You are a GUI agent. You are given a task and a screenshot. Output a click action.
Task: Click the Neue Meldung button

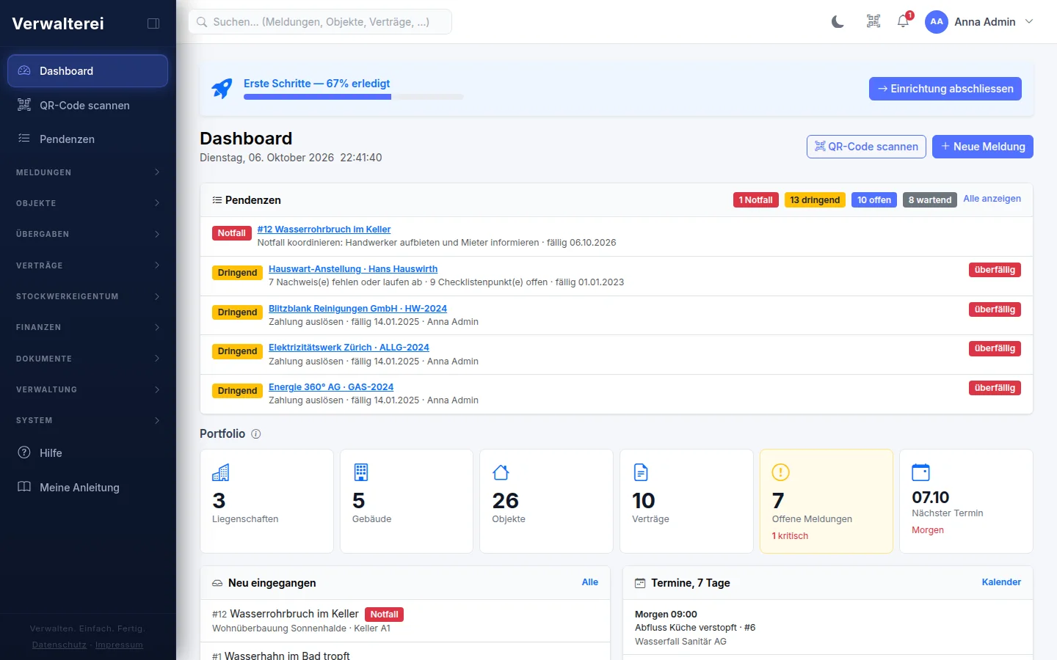[x=983, y=147]
